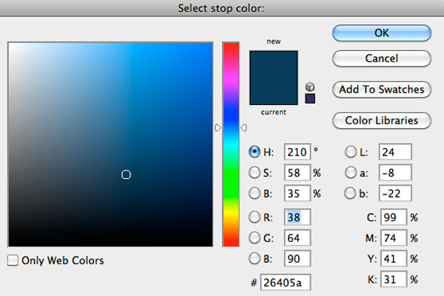
Task: Select the Lab 'a' radio button
Action: [x=350, y=172]
